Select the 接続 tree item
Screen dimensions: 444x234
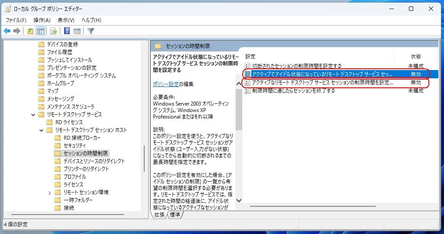[69, 208]
